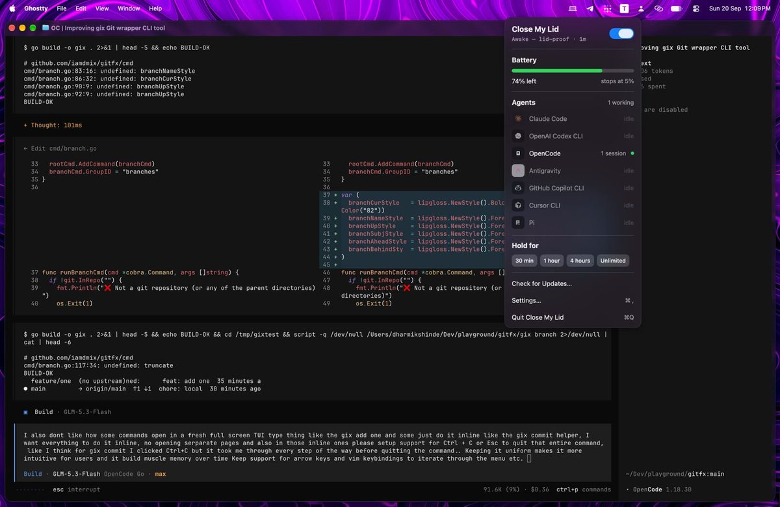Image resolution: width=780 pixels, height=507 pixels.
Task: Open the Help menu
Action: click(x=155, y=8)
